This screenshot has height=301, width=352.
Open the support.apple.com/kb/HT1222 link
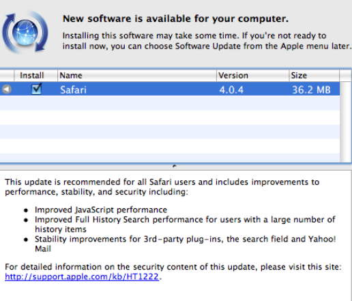coord(82,276)
